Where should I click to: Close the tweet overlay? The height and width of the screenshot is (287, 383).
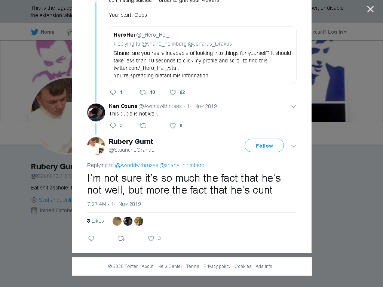click(x=370, y=9)
